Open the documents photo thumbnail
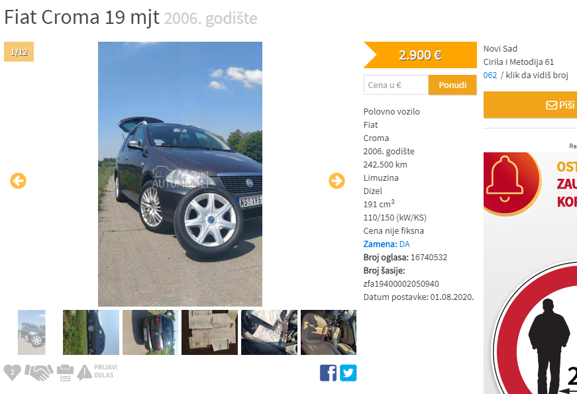 (x=209, y=332)
